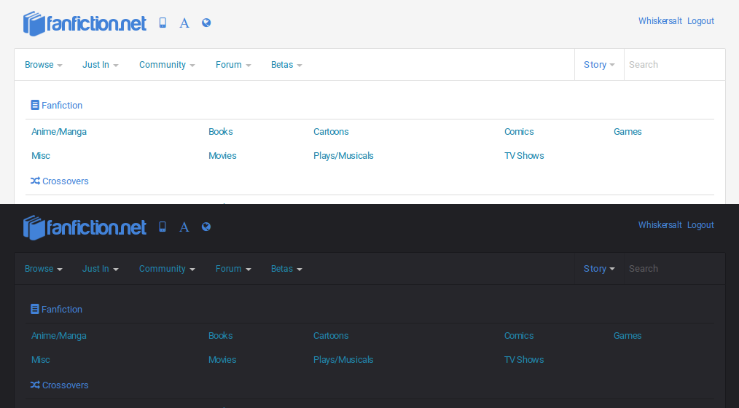Click the mobile phone icon in the dark header
This screenshot has width=739, height=408.
point(163,227)
